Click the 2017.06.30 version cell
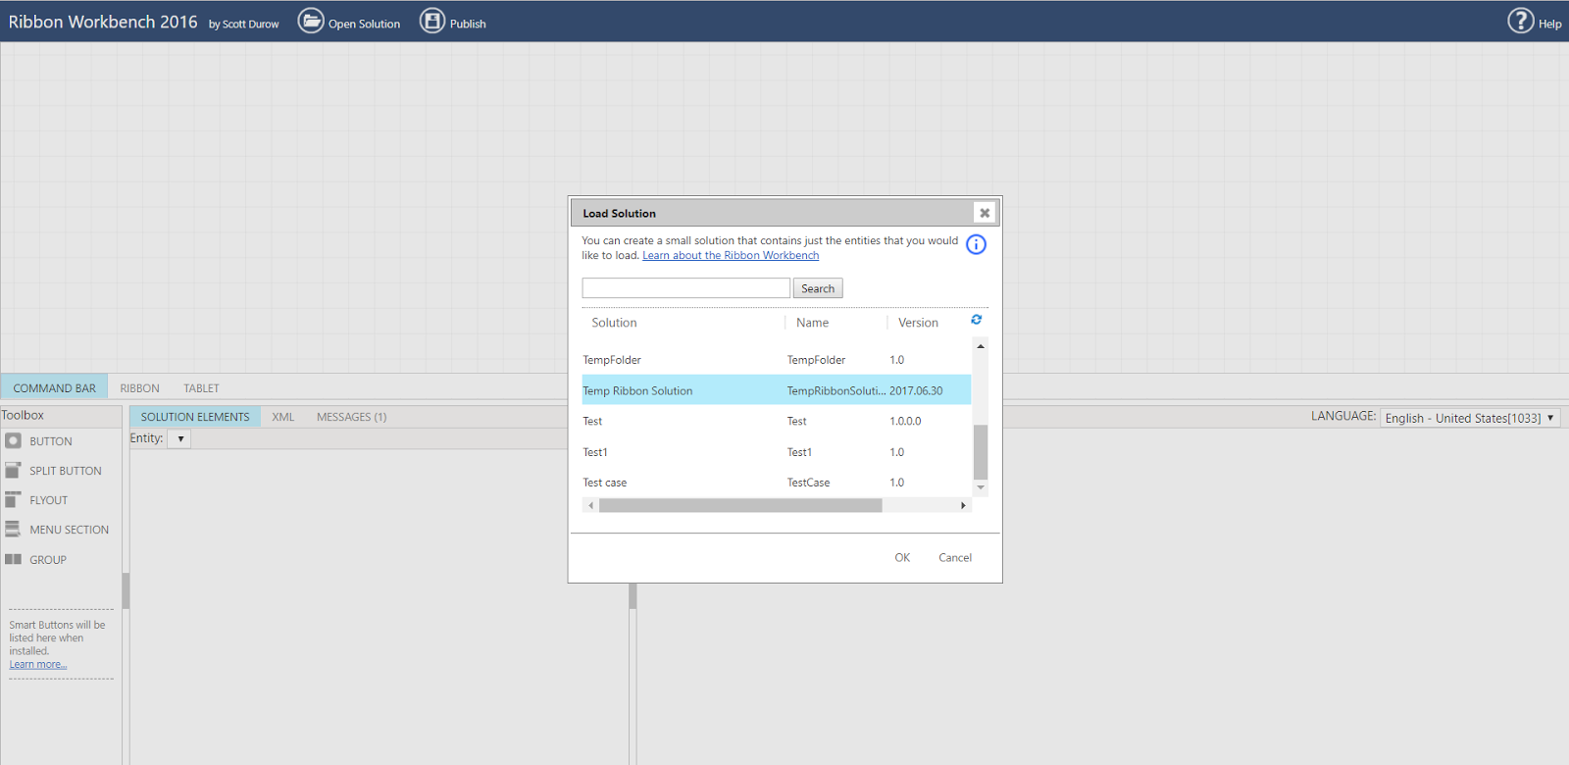 916,391
